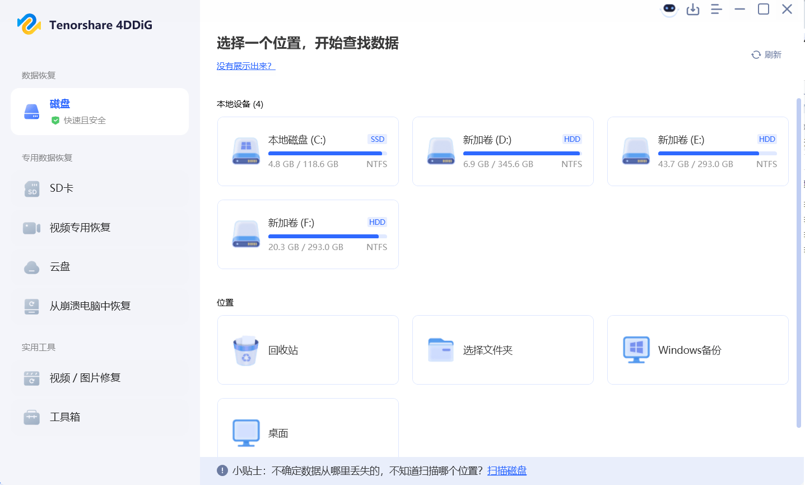Open SD卡 recovery in the sidebar

tap(100, 188)
